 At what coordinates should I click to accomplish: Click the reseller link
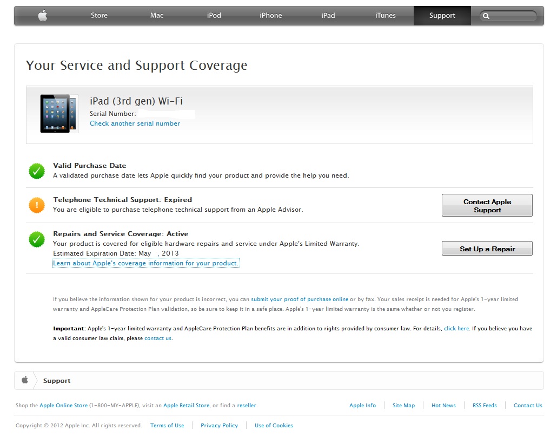click(247, 405)
